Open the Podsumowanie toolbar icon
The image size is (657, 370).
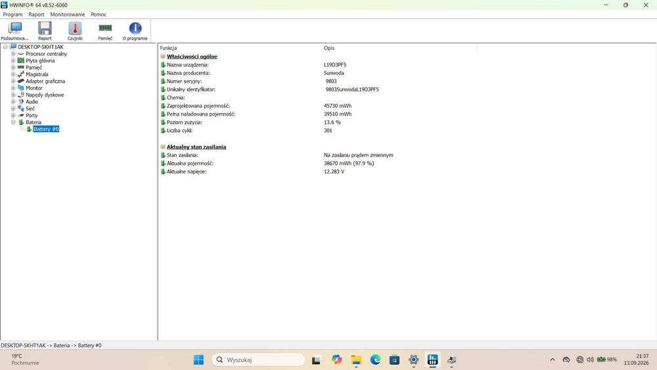(14, 31)
